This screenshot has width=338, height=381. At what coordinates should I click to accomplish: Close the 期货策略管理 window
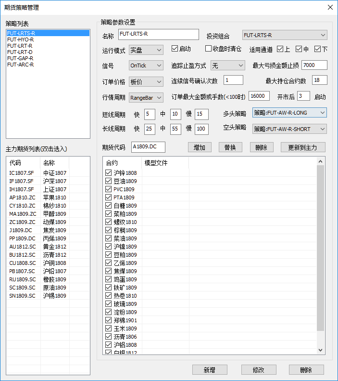330,7
